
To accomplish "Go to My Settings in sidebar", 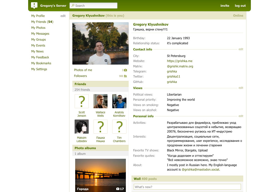I will coord(39,69).
